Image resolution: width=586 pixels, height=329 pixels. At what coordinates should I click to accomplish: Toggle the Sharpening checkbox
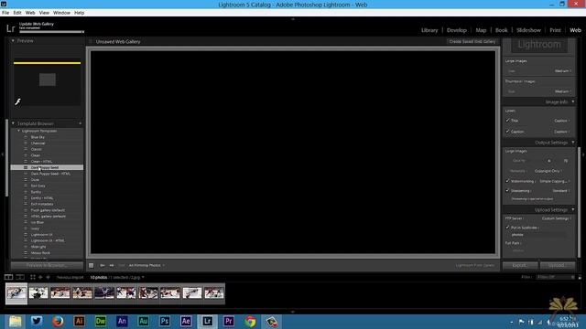tap(507, 191)
